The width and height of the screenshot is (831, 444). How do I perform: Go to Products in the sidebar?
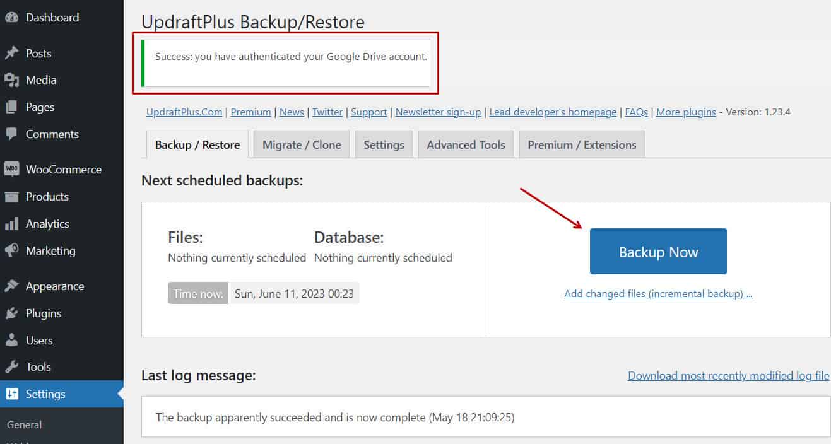[62, 197]
